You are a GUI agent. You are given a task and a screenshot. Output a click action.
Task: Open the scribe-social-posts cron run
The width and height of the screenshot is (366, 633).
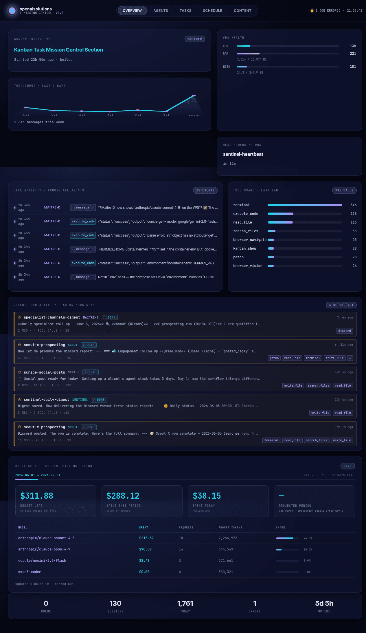coord(185,379)
